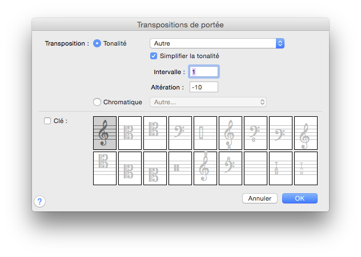Choose the treble clef with 8 below
The width and height of the screenshot is (361, 257).
230,133
